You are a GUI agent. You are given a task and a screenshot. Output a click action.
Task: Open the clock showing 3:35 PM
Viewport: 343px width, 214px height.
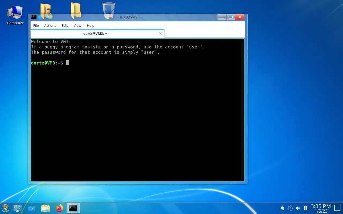click(321, 208)
